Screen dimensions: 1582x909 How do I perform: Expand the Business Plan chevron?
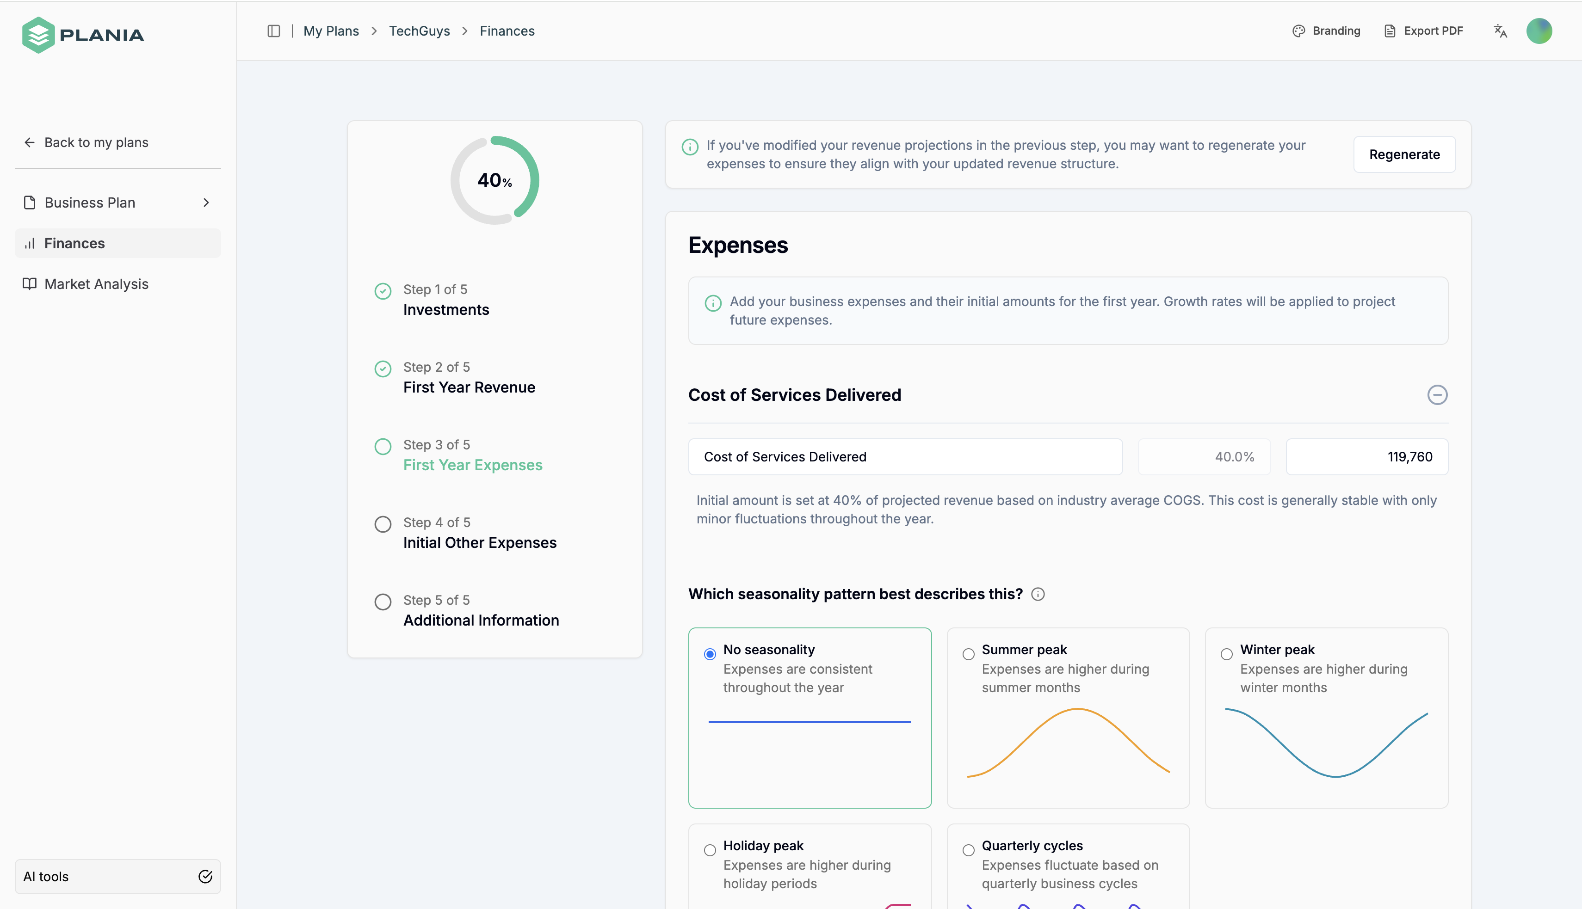[x=206, y=202]
